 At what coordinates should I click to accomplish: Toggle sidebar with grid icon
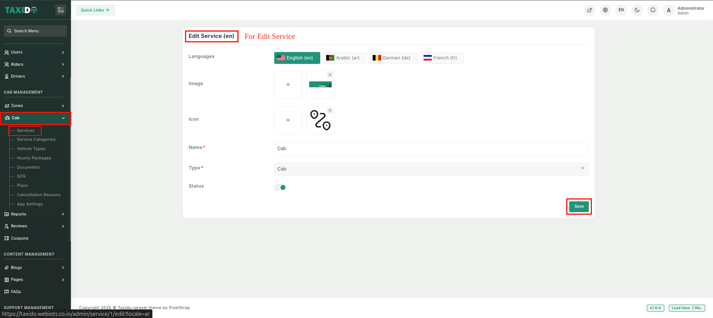[x=61, y=10]
